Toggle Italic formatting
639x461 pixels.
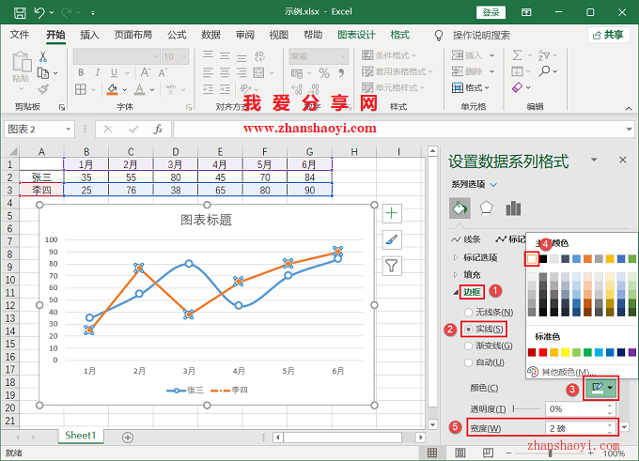(97, 72)
